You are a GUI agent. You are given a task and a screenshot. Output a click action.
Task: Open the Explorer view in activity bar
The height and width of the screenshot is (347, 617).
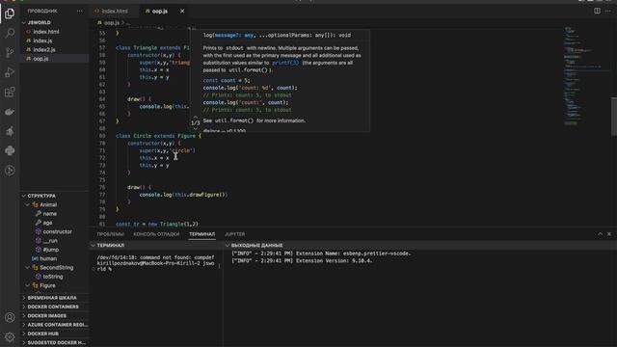(10, 13)
